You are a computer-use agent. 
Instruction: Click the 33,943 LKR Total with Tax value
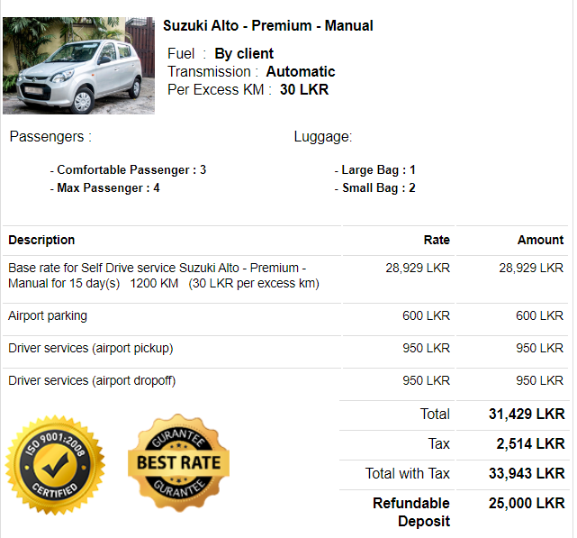point(527,473)
